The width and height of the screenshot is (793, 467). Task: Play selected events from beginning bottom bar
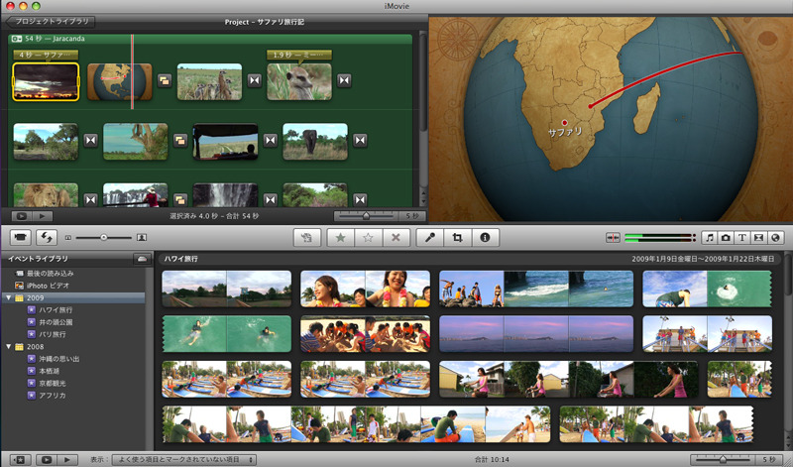67,460
